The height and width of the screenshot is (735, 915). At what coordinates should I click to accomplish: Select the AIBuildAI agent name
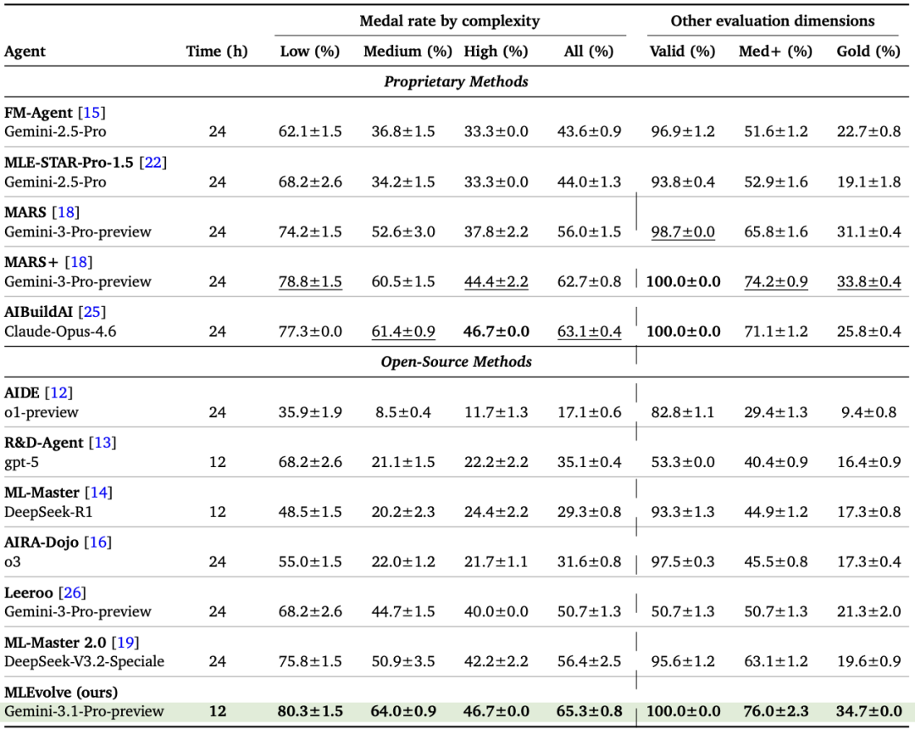(x=38, y=312)
